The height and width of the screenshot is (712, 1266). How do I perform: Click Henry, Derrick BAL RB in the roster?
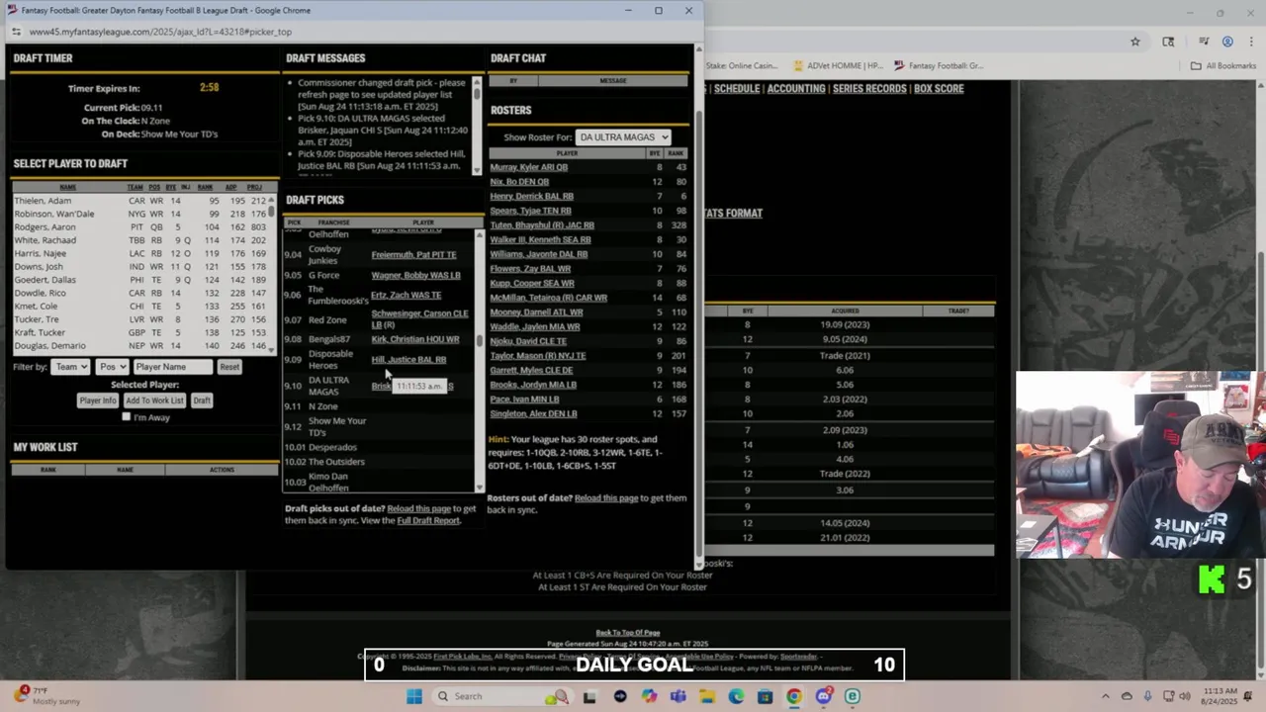(x=532, y=196)
